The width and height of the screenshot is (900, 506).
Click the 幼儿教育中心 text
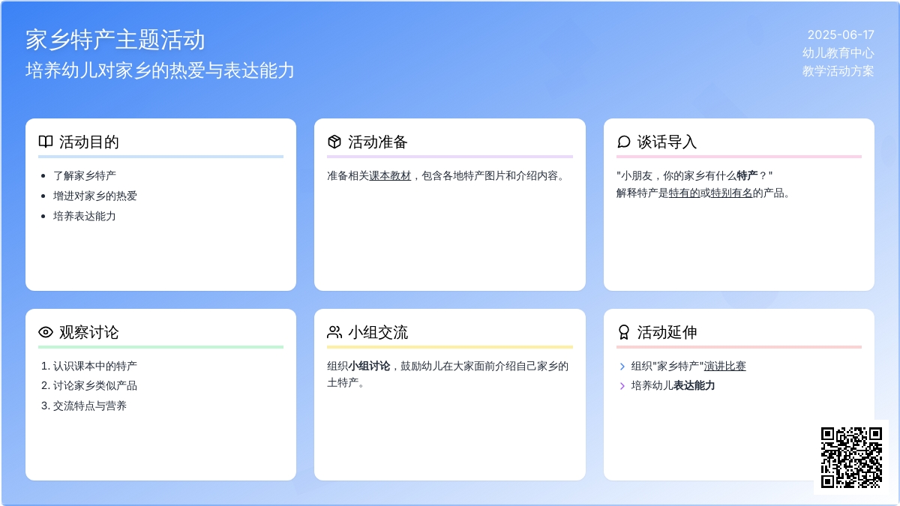click(x=838, y=53)
